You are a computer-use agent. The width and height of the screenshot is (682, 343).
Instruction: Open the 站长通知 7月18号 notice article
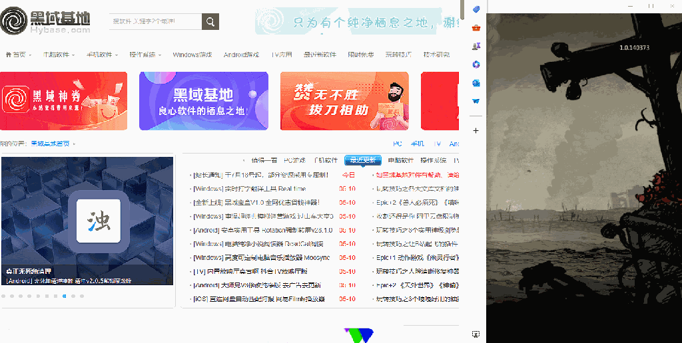[260, 175]
